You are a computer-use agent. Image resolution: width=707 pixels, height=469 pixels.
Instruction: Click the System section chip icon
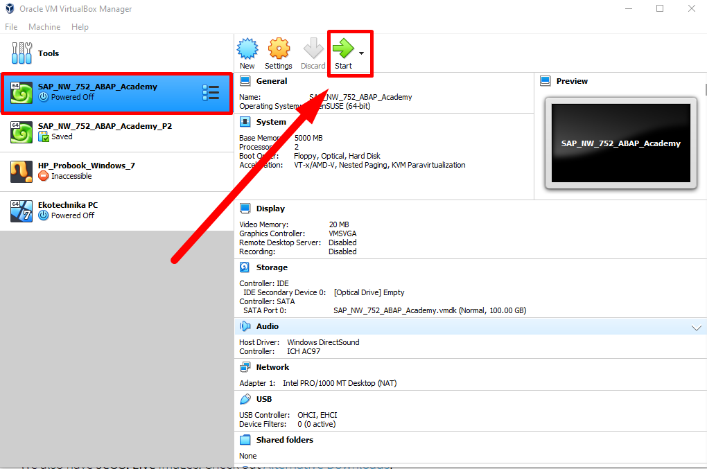tap(245, 122)
